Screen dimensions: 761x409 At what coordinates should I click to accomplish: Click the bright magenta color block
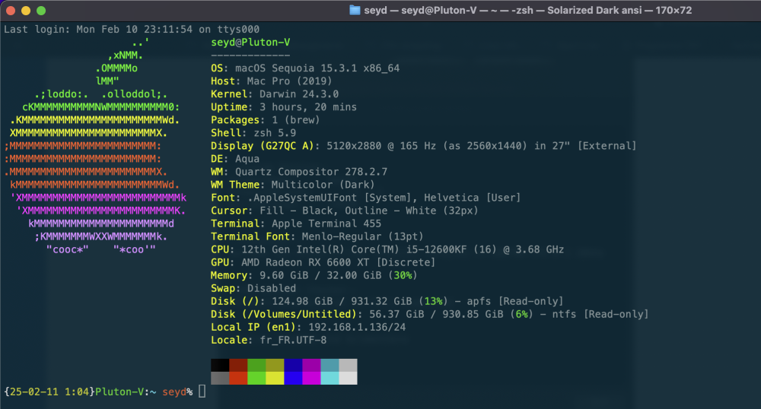pos(311,378)
